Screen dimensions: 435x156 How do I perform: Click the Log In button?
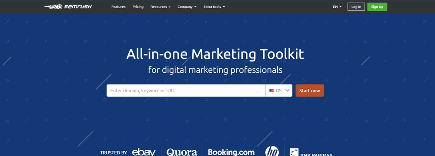(356, 6)
